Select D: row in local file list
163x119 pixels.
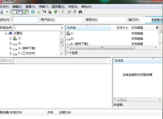[112, 38]
